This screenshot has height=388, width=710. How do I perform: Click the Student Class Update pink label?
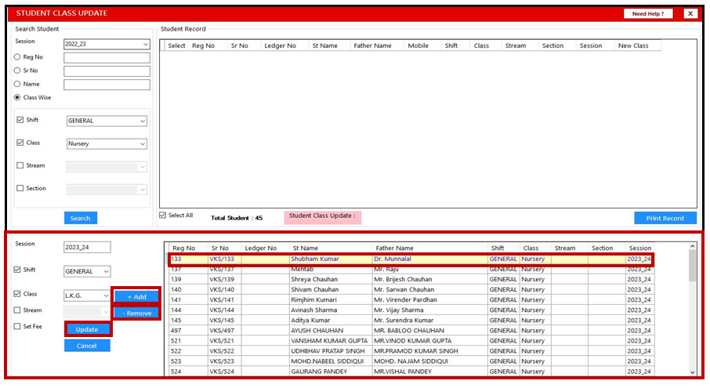pyautogui.click(x=322, y=217)
